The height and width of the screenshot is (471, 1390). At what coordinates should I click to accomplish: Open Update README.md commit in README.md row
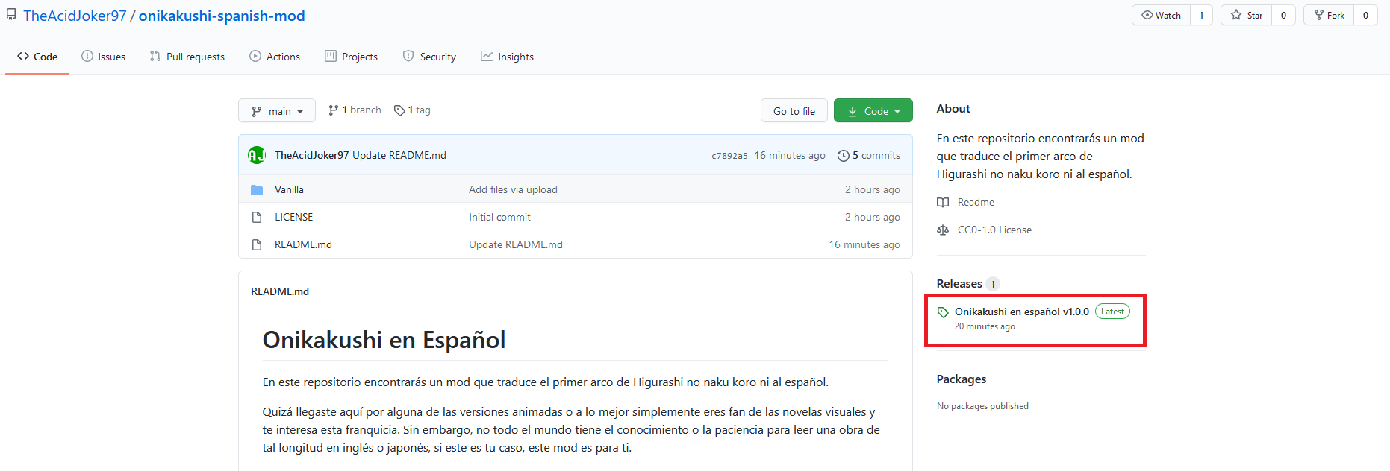click(516, 244)
